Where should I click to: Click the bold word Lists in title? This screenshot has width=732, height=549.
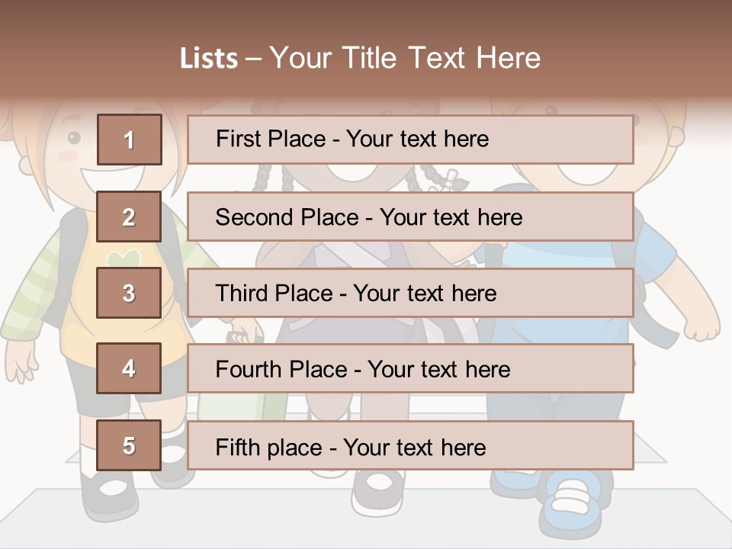click(209, 59)
